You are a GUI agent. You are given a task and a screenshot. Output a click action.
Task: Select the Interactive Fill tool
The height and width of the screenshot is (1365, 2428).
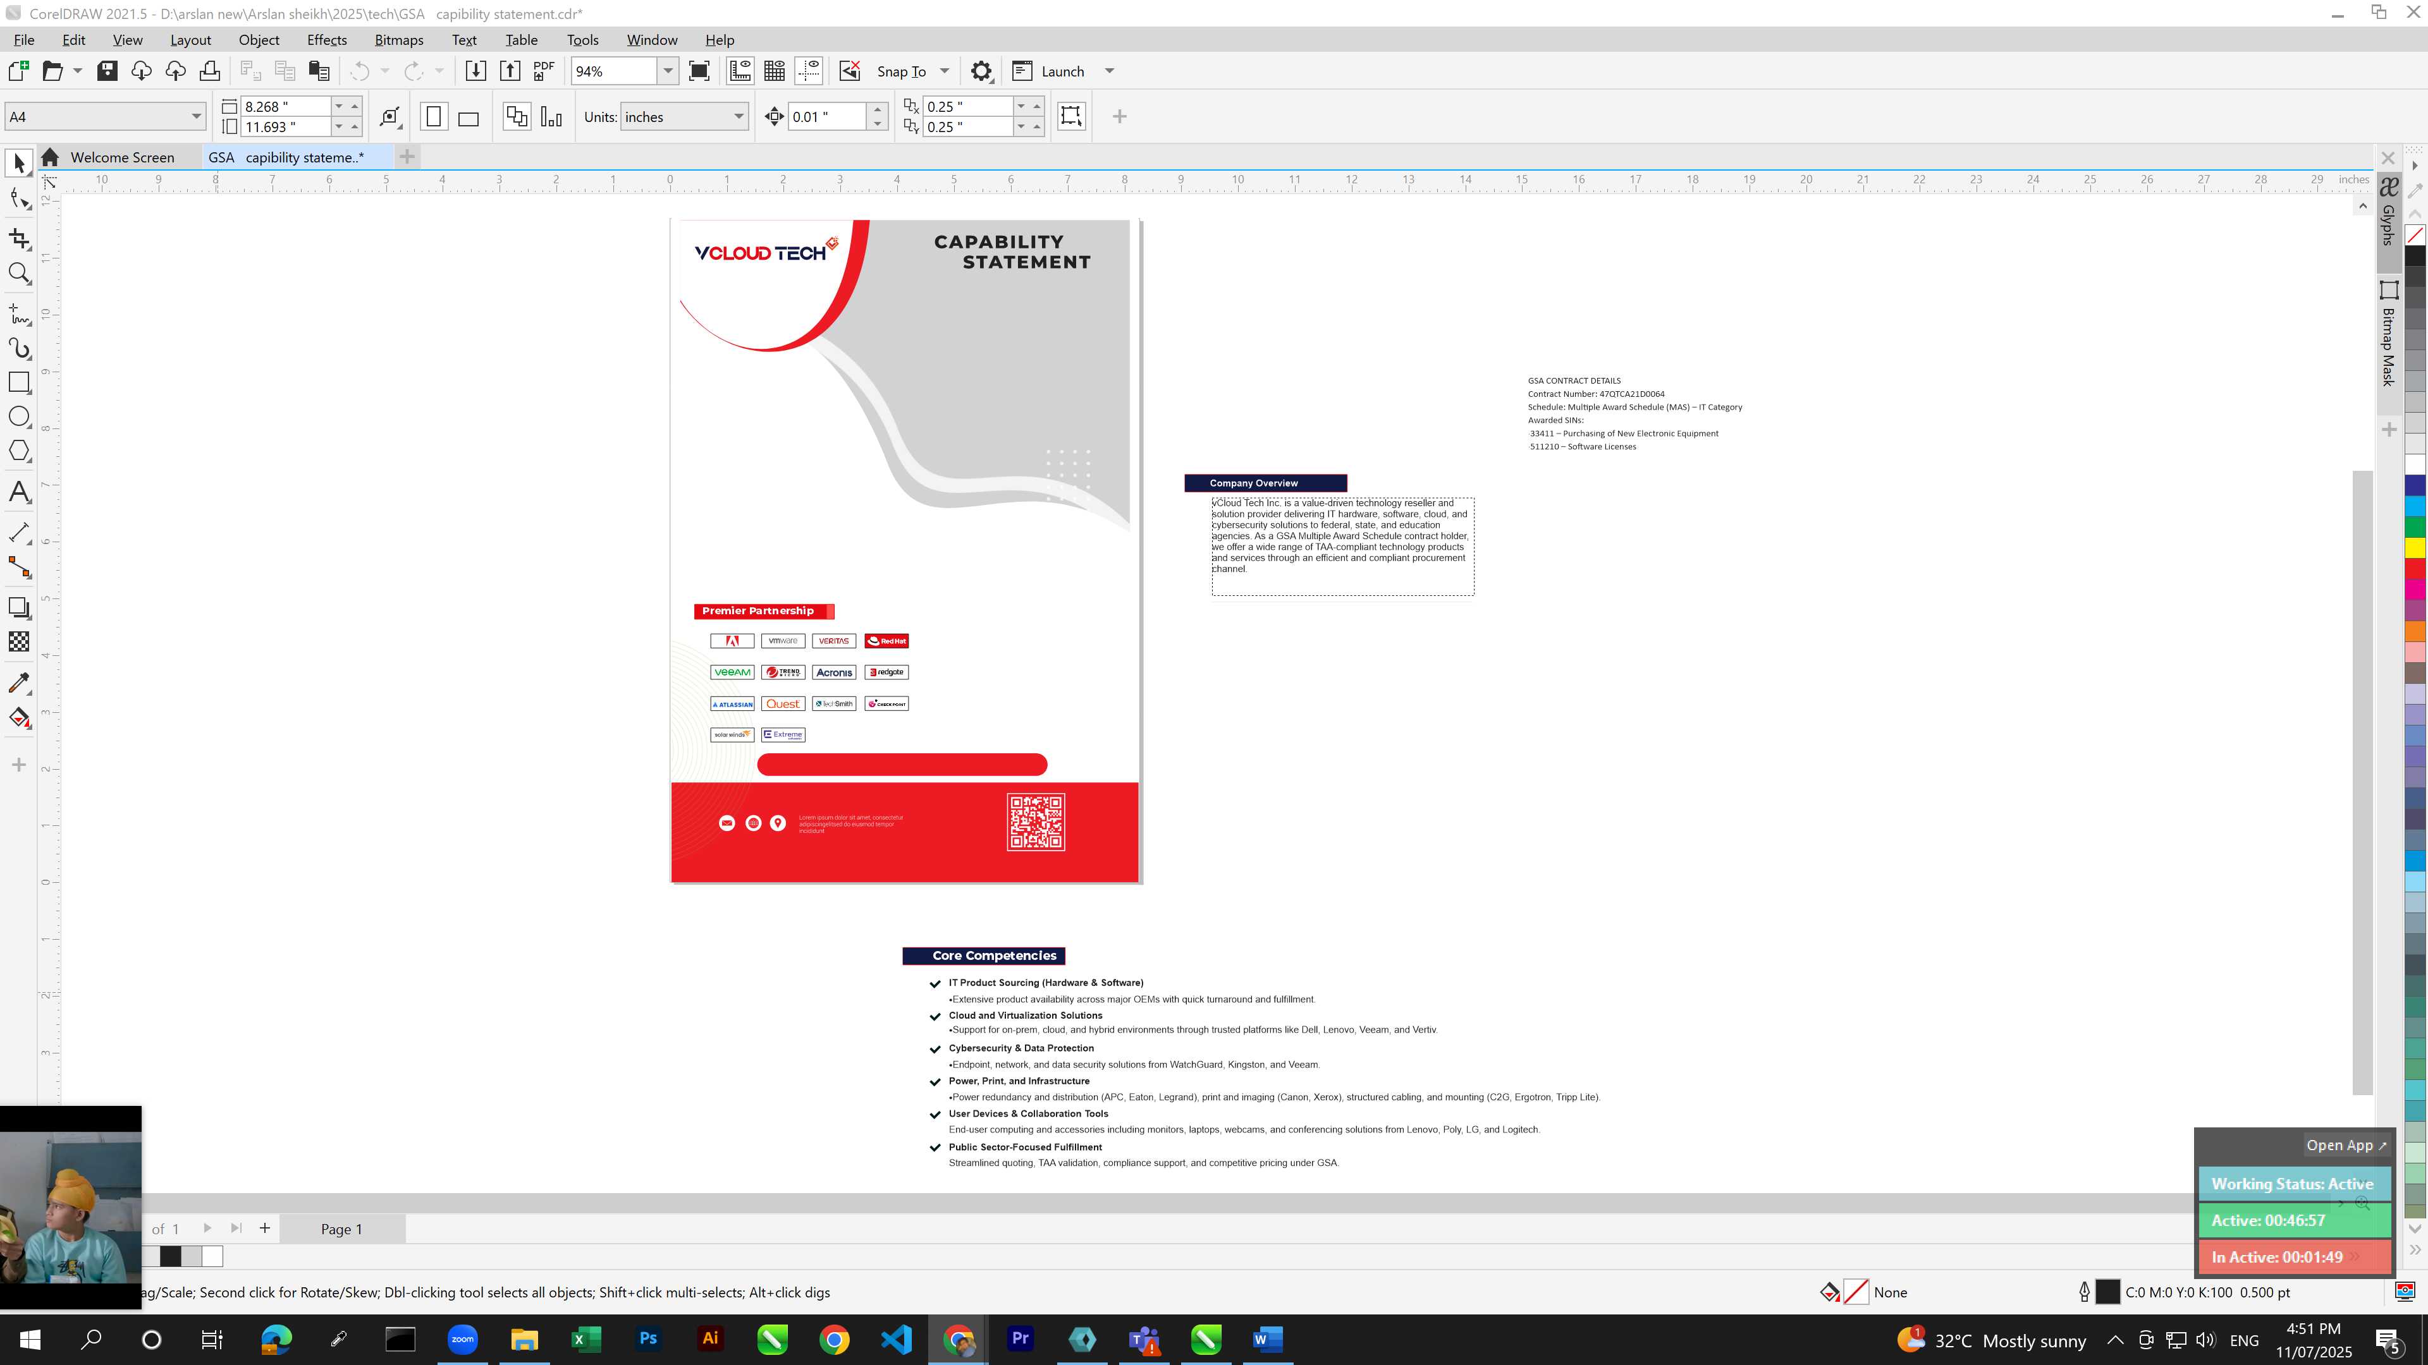pyautogui.click(x=19, y=718)
